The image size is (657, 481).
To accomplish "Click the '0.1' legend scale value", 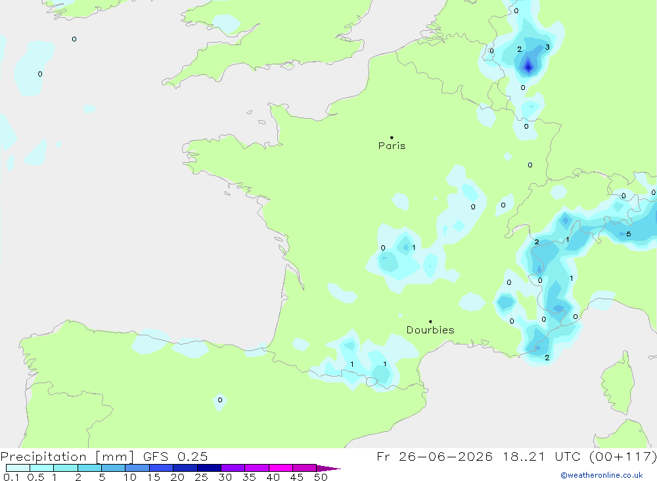I will (11, 477).
